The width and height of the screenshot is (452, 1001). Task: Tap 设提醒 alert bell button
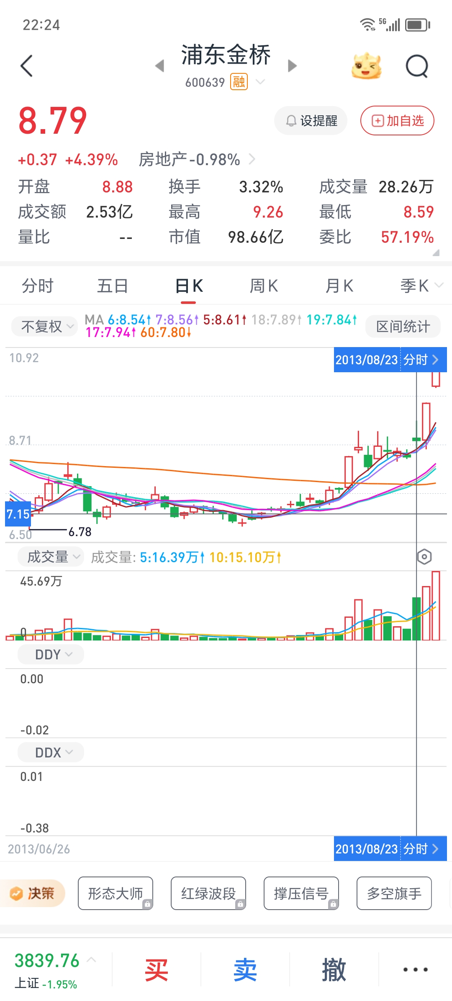(x=311, y=121)
